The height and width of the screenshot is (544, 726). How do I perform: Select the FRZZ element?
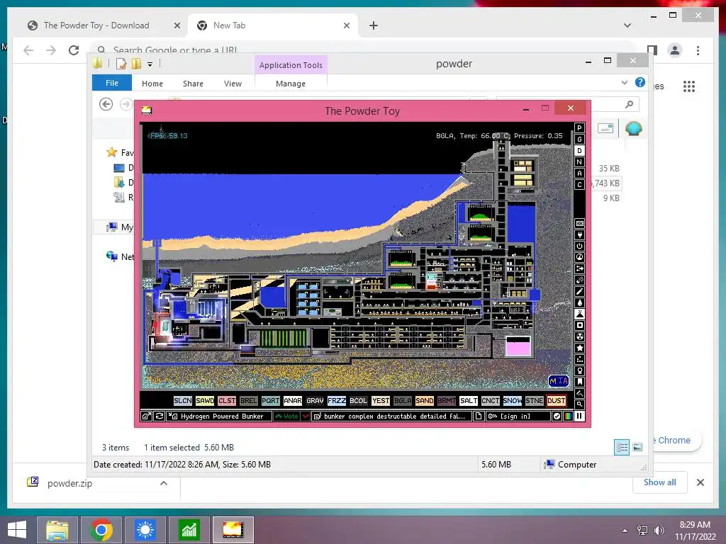click(337, 401)
